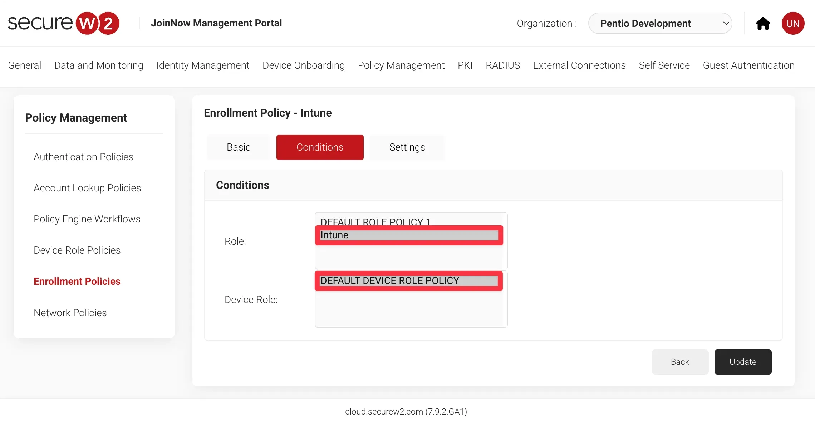
Task: Click the Back button
Action: pyautogui.click(x=679, y=362)
